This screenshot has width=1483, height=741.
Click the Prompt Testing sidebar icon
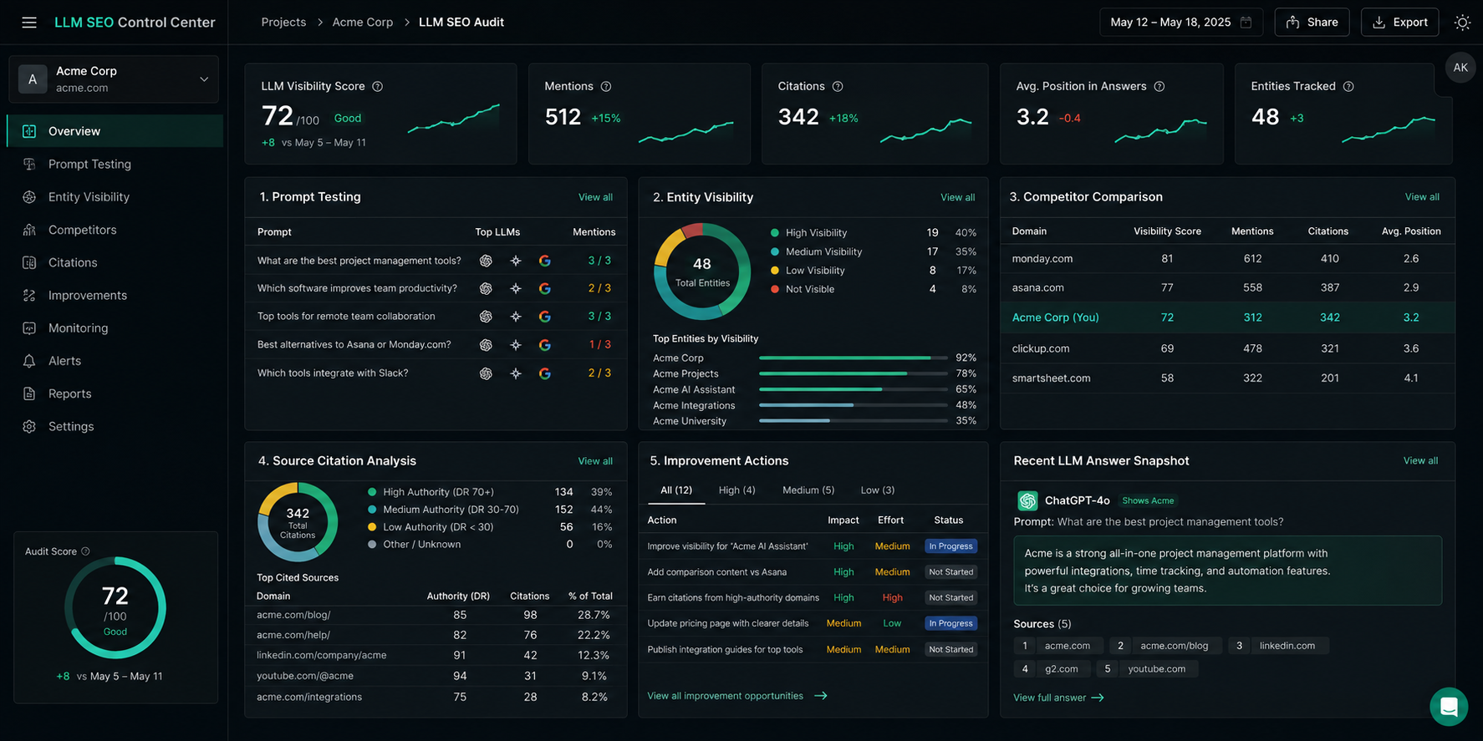(x=29, y=164)
